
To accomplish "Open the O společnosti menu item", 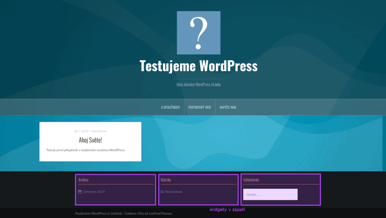I will coord(170,107).
